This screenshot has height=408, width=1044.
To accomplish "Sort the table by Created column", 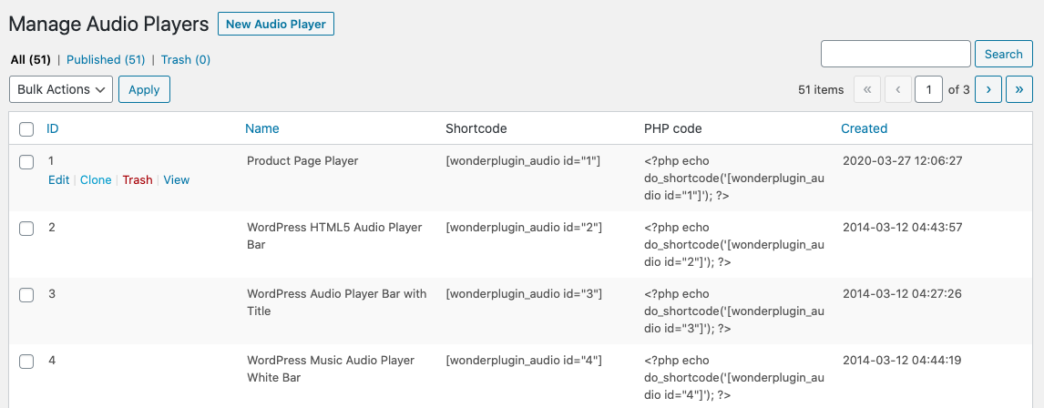I will coord(864,128).
